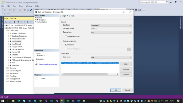Click the Open File folder toolbar icon
The image size is (183, 103).
[x=25, y=10]
